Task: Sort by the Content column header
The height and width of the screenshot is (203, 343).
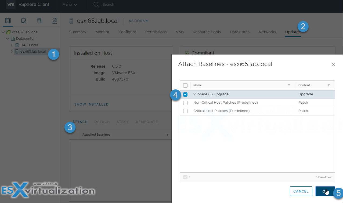Action: click(x=304, y=85)
